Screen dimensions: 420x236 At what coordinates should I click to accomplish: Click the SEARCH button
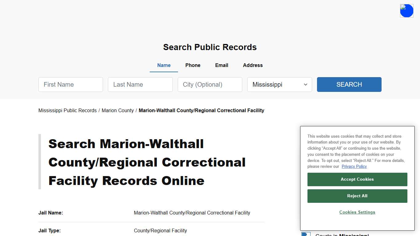point(349,85)
